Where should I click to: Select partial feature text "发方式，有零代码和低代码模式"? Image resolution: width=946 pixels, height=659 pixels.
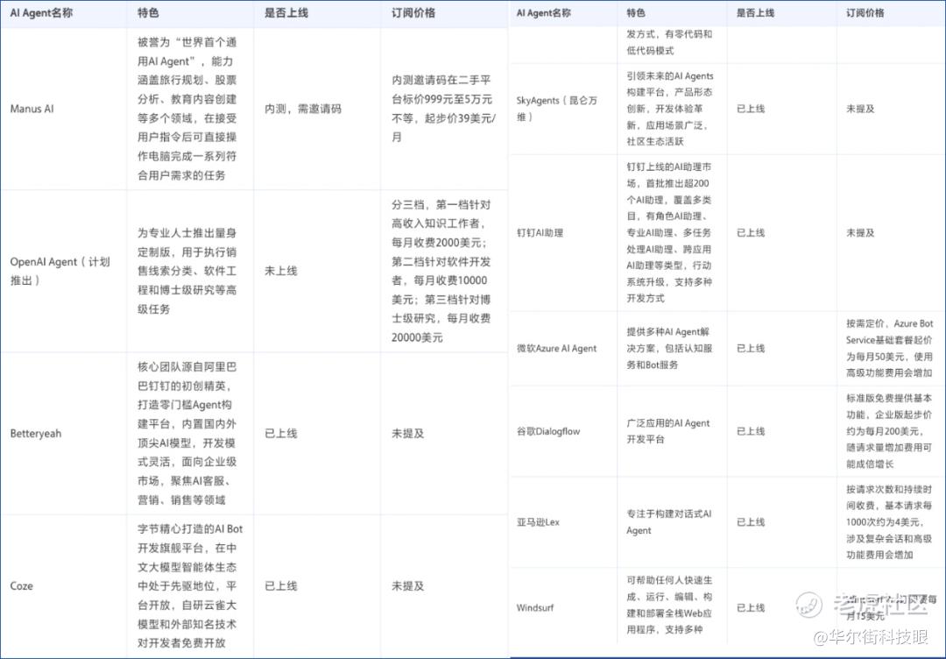tap(669, 42)
